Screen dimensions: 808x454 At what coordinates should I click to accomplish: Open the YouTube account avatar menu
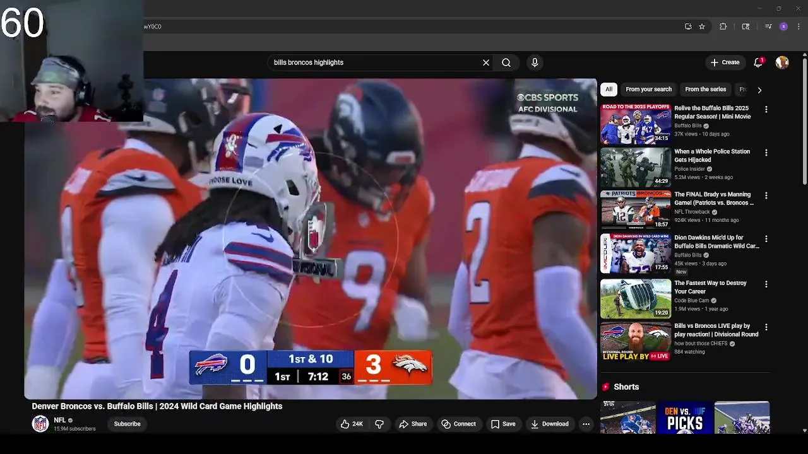pyautogui.click(x=782, y=62)
